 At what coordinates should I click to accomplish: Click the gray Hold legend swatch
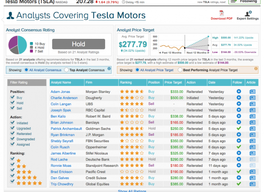32,48
